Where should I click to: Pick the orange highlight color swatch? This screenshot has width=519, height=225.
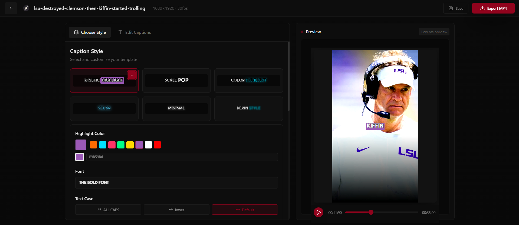(93, 145)
